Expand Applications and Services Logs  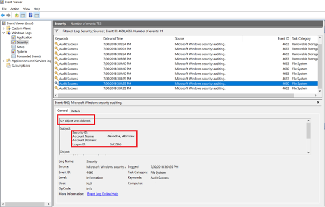click(x=3, y=61)
